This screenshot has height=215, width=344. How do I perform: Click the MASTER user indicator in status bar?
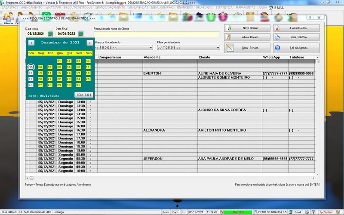[238, 212]
